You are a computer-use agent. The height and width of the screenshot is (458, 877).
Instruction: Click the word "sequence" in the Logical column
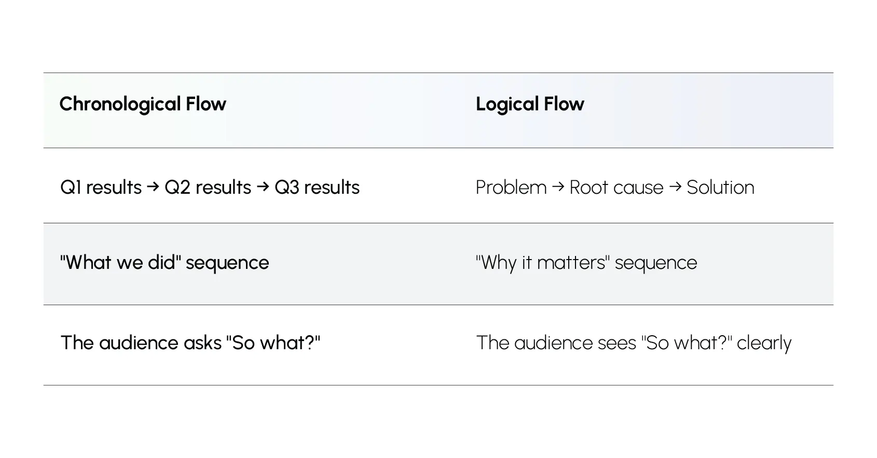tap(656, 263)
